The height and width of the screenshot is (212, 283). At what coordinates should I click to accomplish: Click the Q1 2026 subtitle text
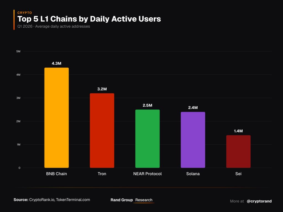click(54, 26)
